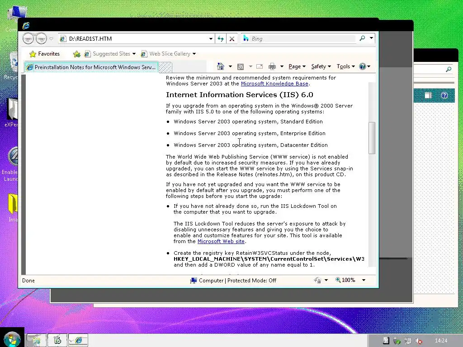Expand the Print options dropdown arrow
Image resolution: width=463 pixels, height=347 pixels.
[x=282, y=66]
